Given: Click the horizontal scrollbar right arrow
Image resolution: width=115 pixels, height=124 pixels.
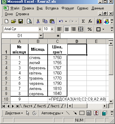Looking at the screenshot, I should point(105,106).
